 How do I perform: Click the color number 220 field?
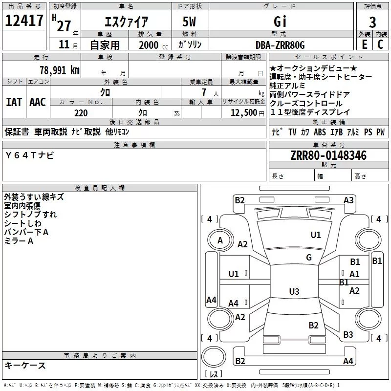click(x=81, y=113)
